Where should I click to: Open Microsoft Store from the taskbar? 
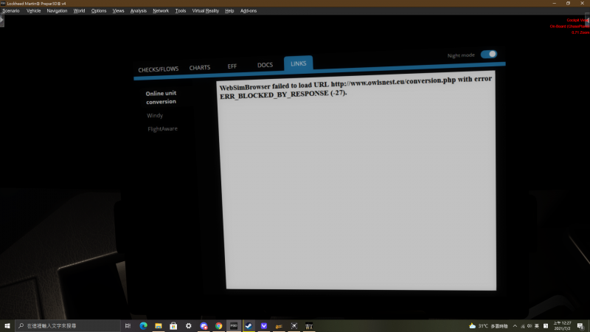173,325
